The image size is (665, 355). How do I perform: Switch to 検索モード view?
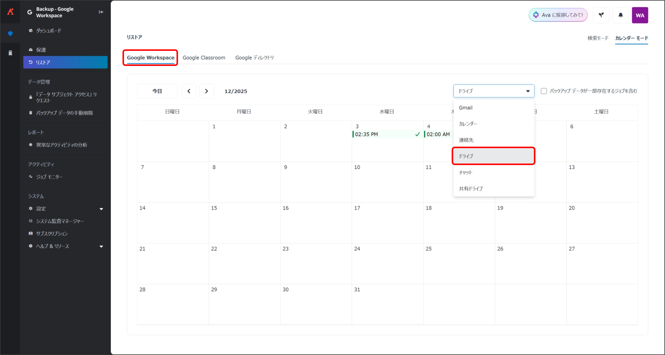coord(598,38)
